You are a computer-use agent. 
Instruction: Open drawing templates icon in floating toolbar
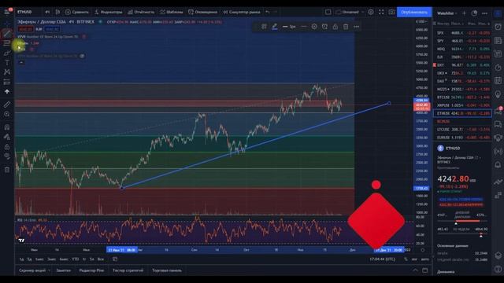(x=264, y=27)
